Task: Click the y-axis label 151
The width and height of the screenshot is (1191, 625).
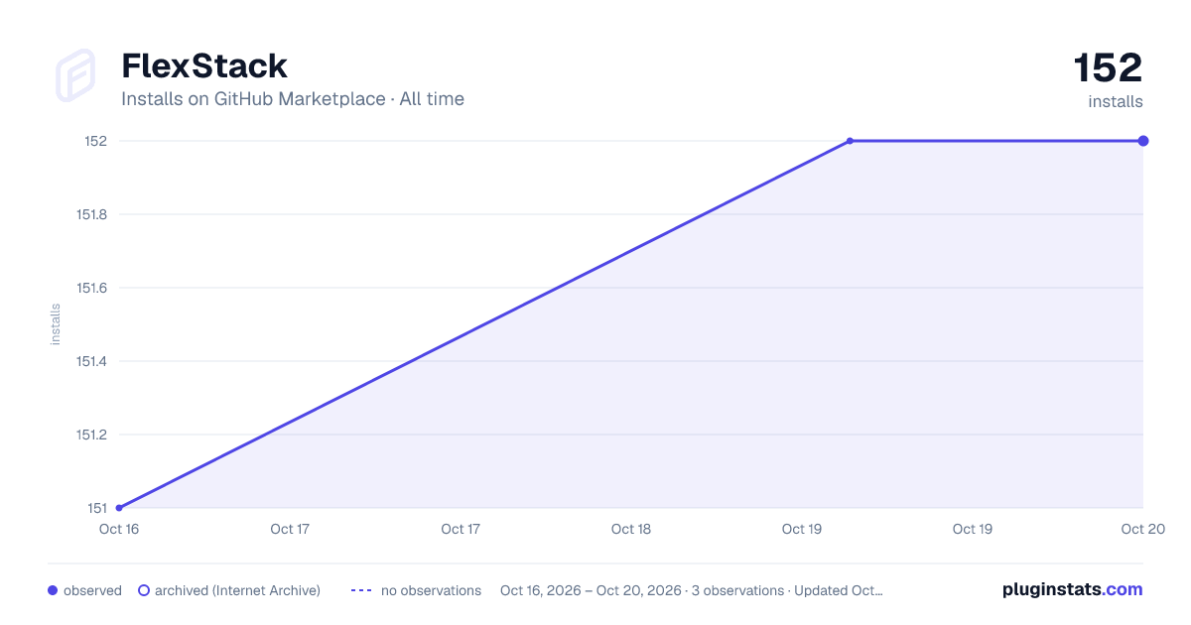Action: [x=97, y=508]
